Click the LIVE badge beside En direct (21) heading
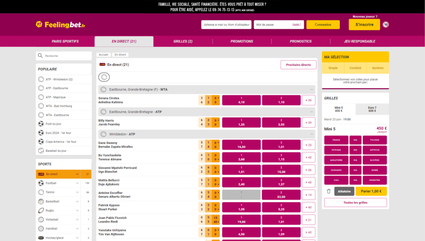The image size is (425, 241). [x=102, y=64]
